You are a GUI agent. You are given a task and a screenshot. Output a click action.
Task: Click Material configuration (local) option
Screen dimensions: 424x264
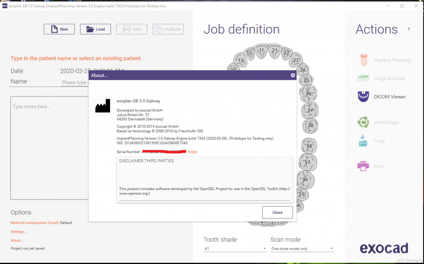(35, 223)
